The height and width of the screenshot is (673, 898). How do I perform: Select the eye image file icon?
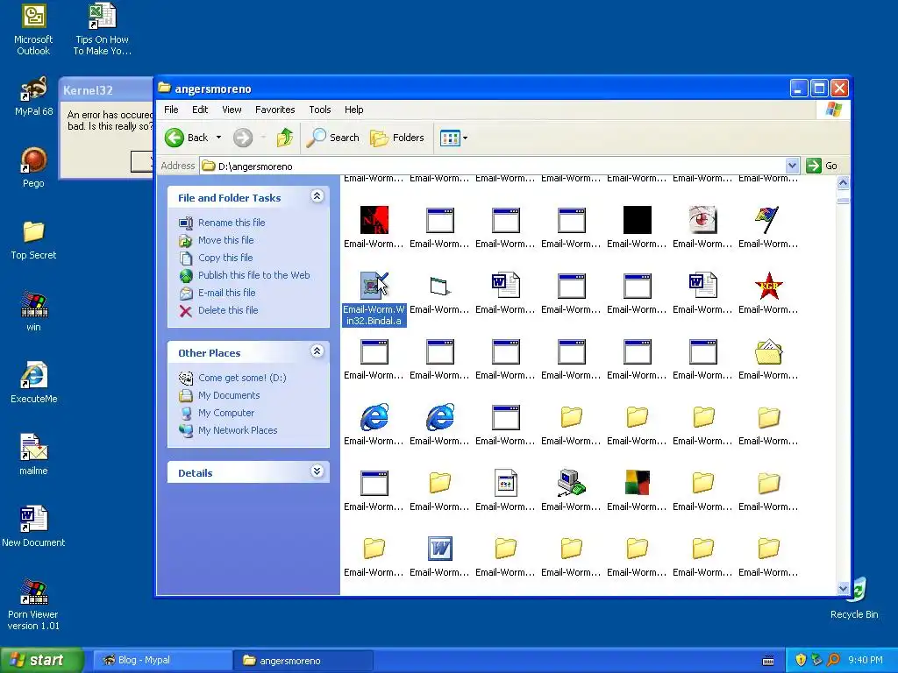pyautogui.click(x=702, y=220)
